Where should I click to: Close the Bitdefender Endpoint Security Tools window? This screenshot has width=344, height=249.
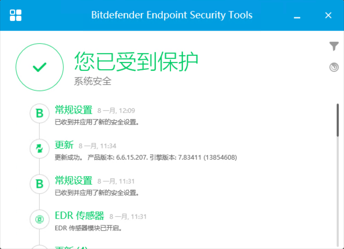pos(328,15)
